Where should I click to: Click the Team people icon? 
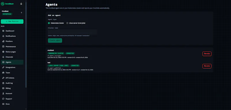point(3,73)
